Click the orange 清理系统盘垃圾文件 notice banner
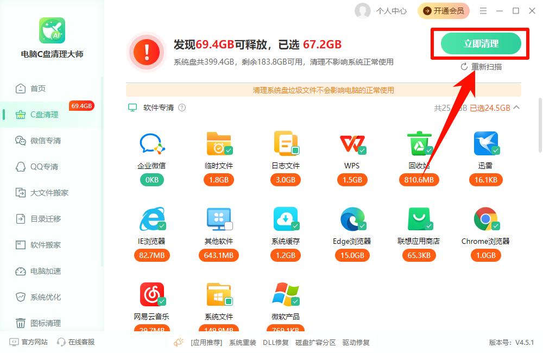543x353 pixels. click(324, 90)
